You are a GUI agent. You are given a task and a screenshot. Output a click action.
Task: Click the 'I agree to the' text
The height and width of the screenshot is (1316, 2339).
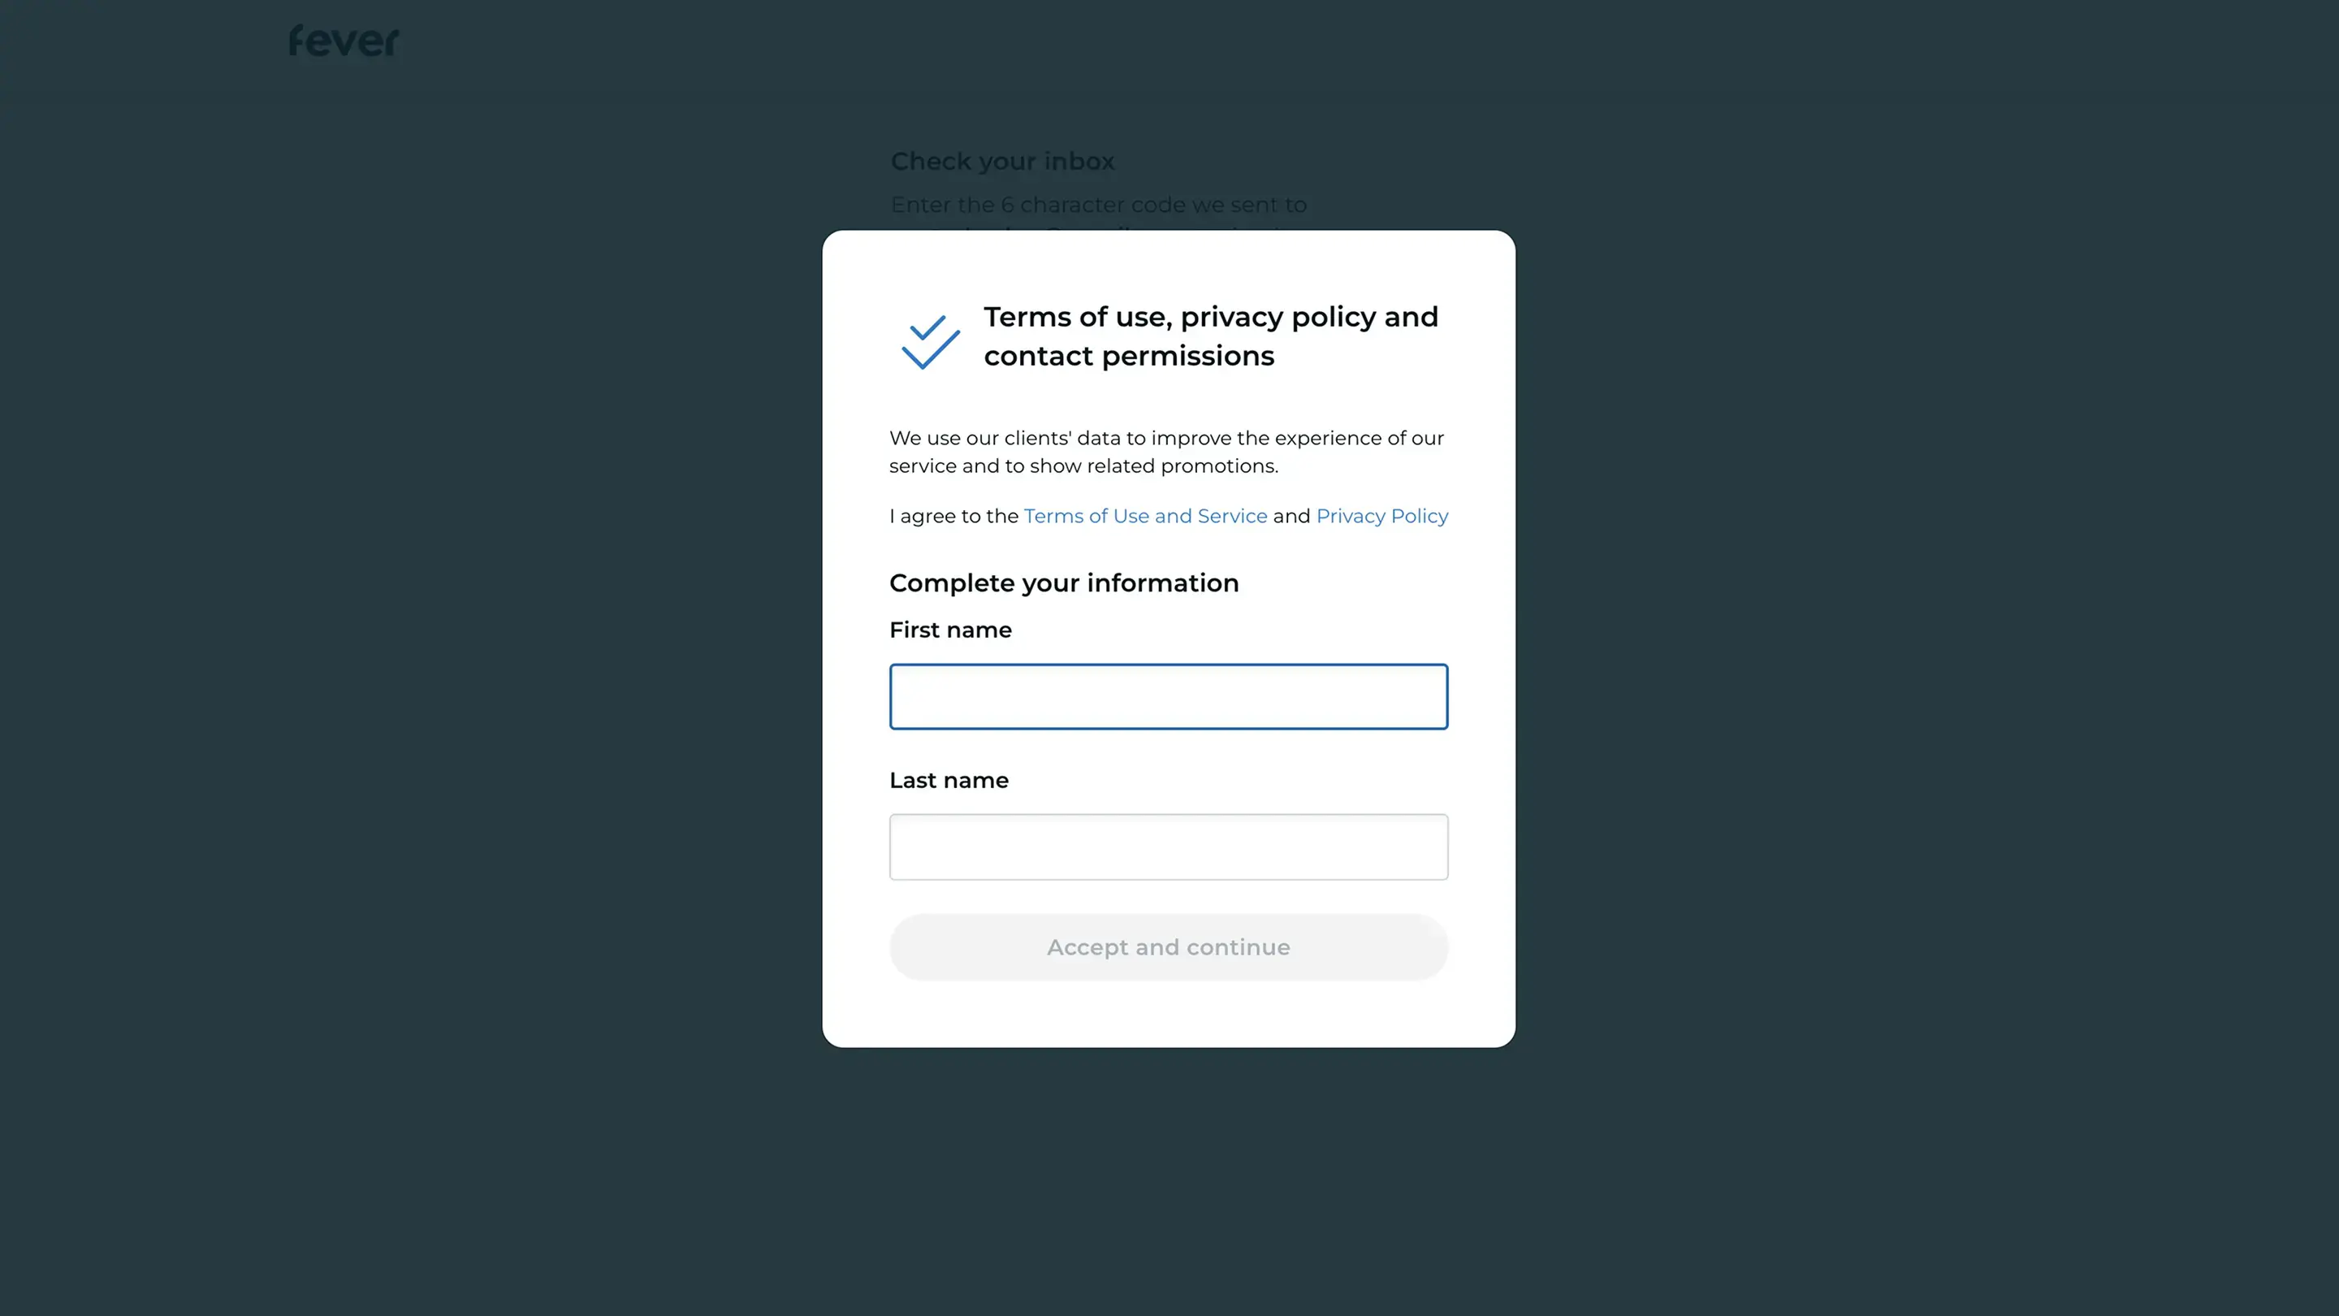(953, 516)
